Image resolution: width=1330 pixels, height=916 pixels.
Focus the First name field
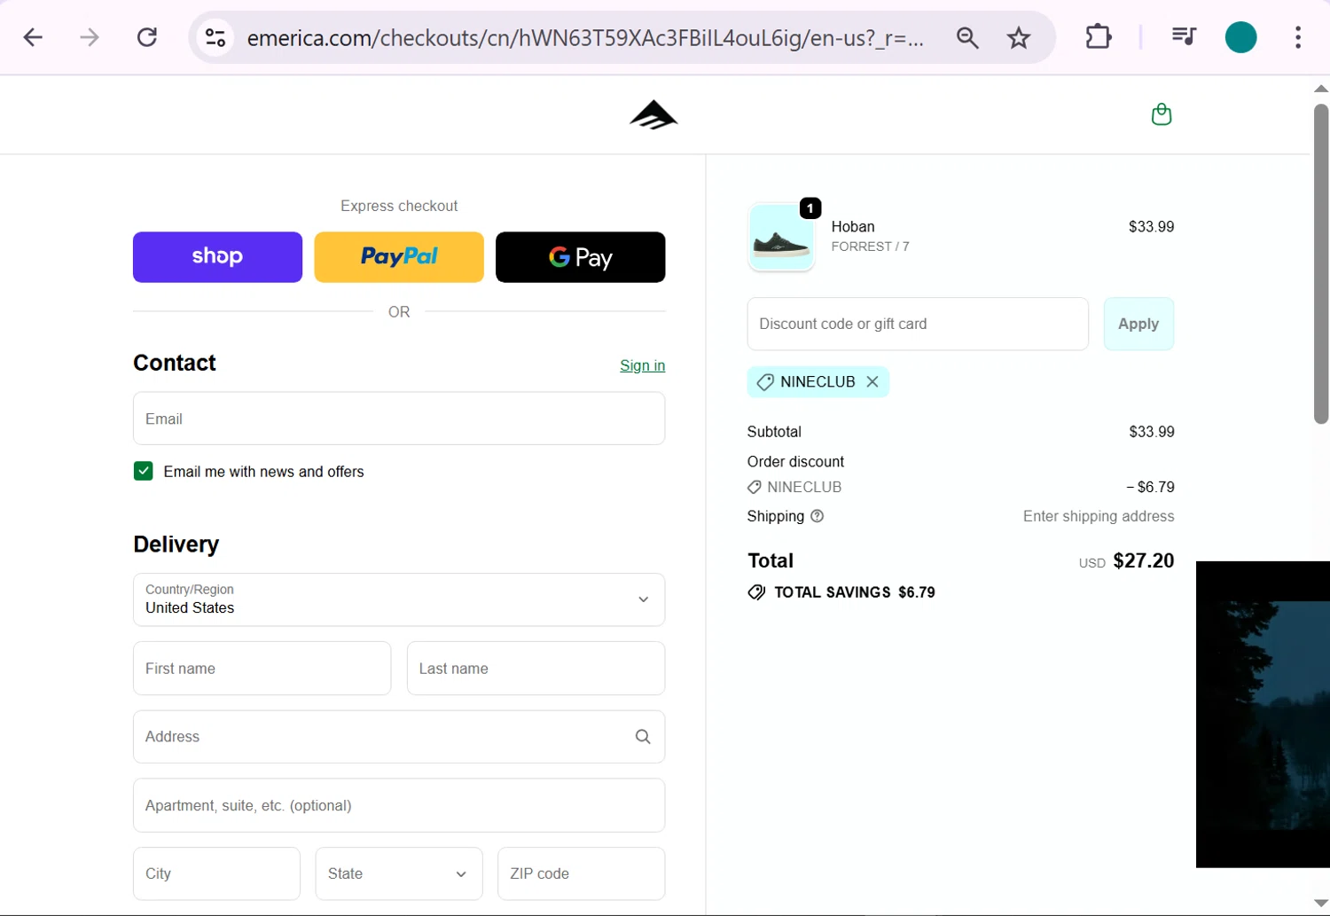click(262, 669)
